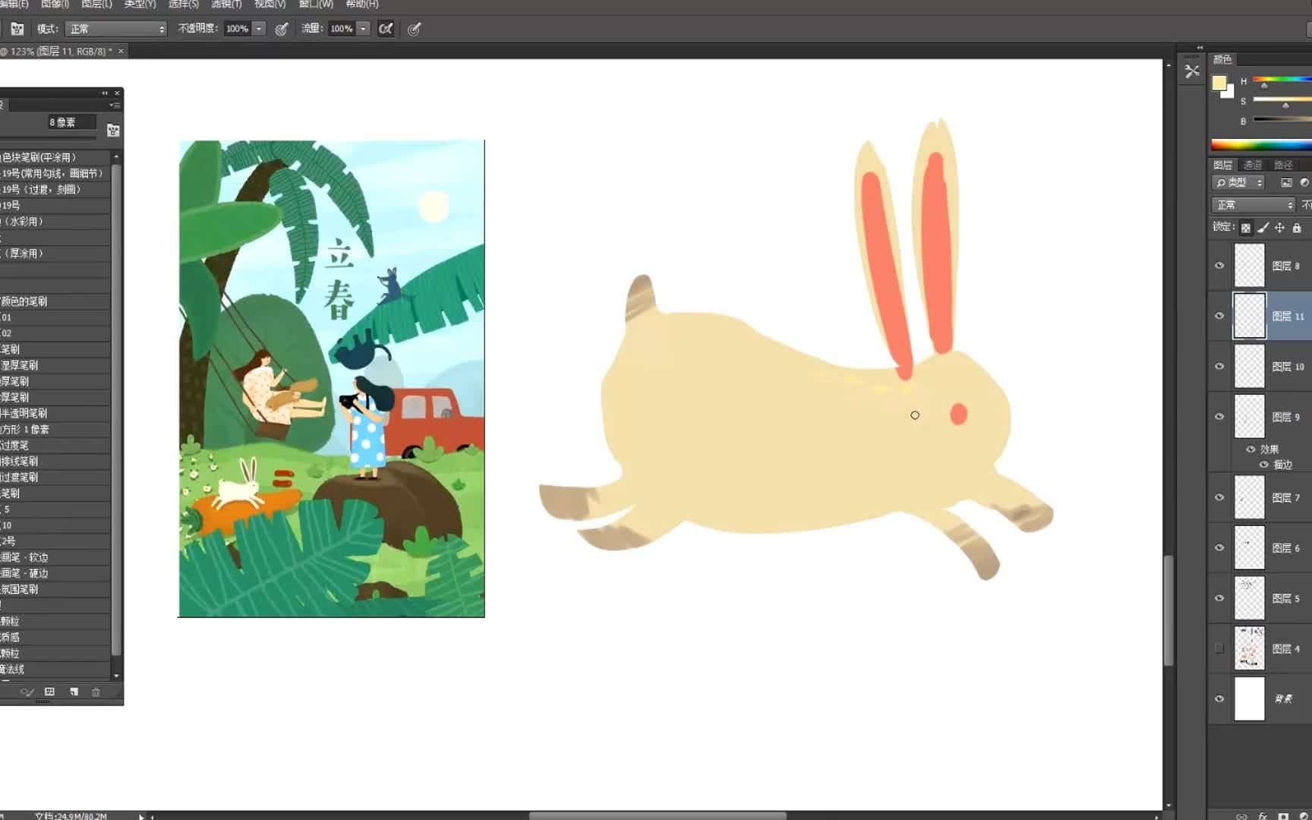Screen dimensions: 1312x820
Task: Toggle effects visibility on 图层 9
Action: 1250,449
